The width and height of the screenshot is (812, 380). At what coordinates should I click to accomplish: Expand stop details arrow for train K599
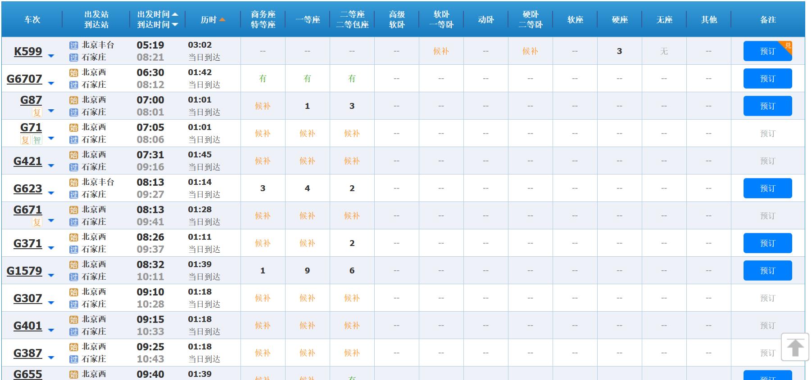click(x=51, y=56)
